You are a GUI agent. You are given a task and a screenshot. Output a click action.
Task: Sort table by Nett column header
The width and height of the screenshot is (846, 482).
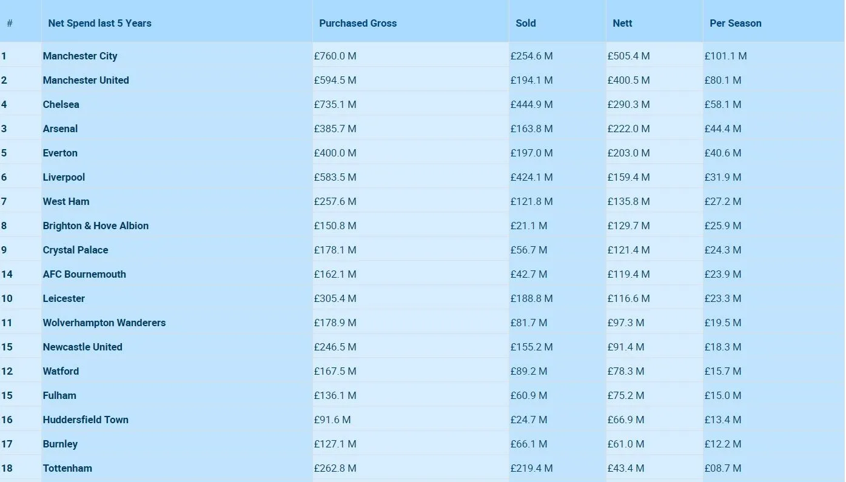(x=622, y=24)
